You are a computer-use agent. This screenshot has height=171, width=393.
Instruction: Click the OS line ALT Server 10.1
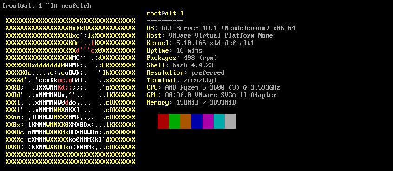click(x=221, y=28)
